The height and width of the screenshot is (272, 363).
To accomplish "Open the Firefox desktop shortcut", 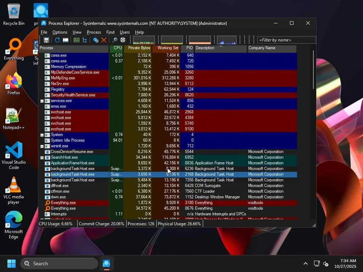I will coord(14,84).
